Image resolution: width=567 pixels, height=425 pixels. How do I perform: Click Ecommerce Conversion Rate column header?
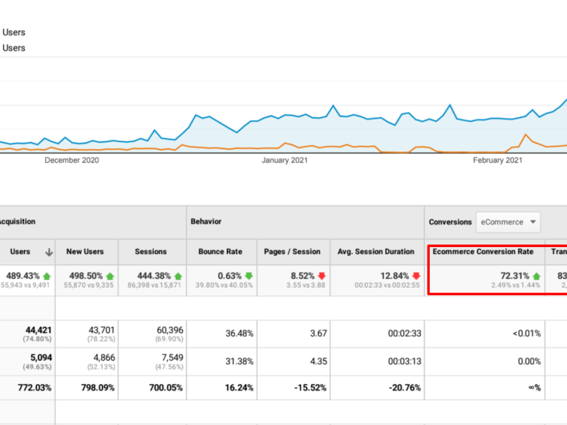(483, 252)
